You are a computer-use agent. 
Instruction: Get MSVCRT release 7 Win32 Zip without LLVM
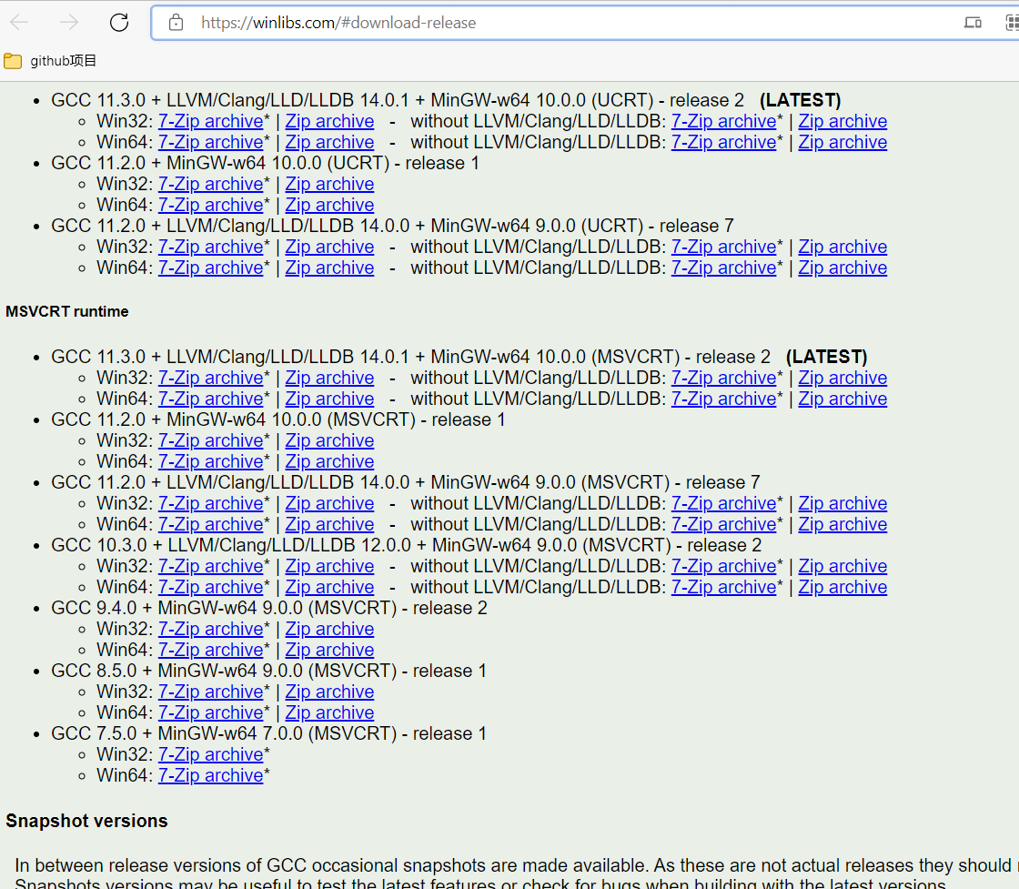842,503
